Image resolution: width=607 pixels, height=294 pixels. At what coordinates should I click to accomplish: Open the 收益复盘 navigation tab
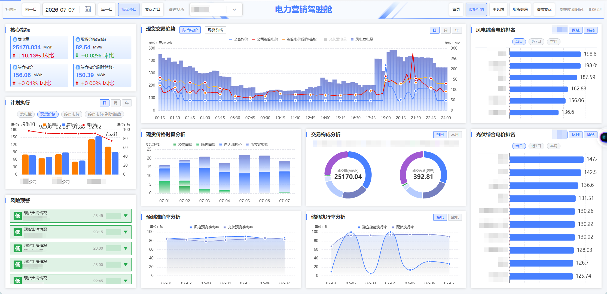tap(544, 10)
